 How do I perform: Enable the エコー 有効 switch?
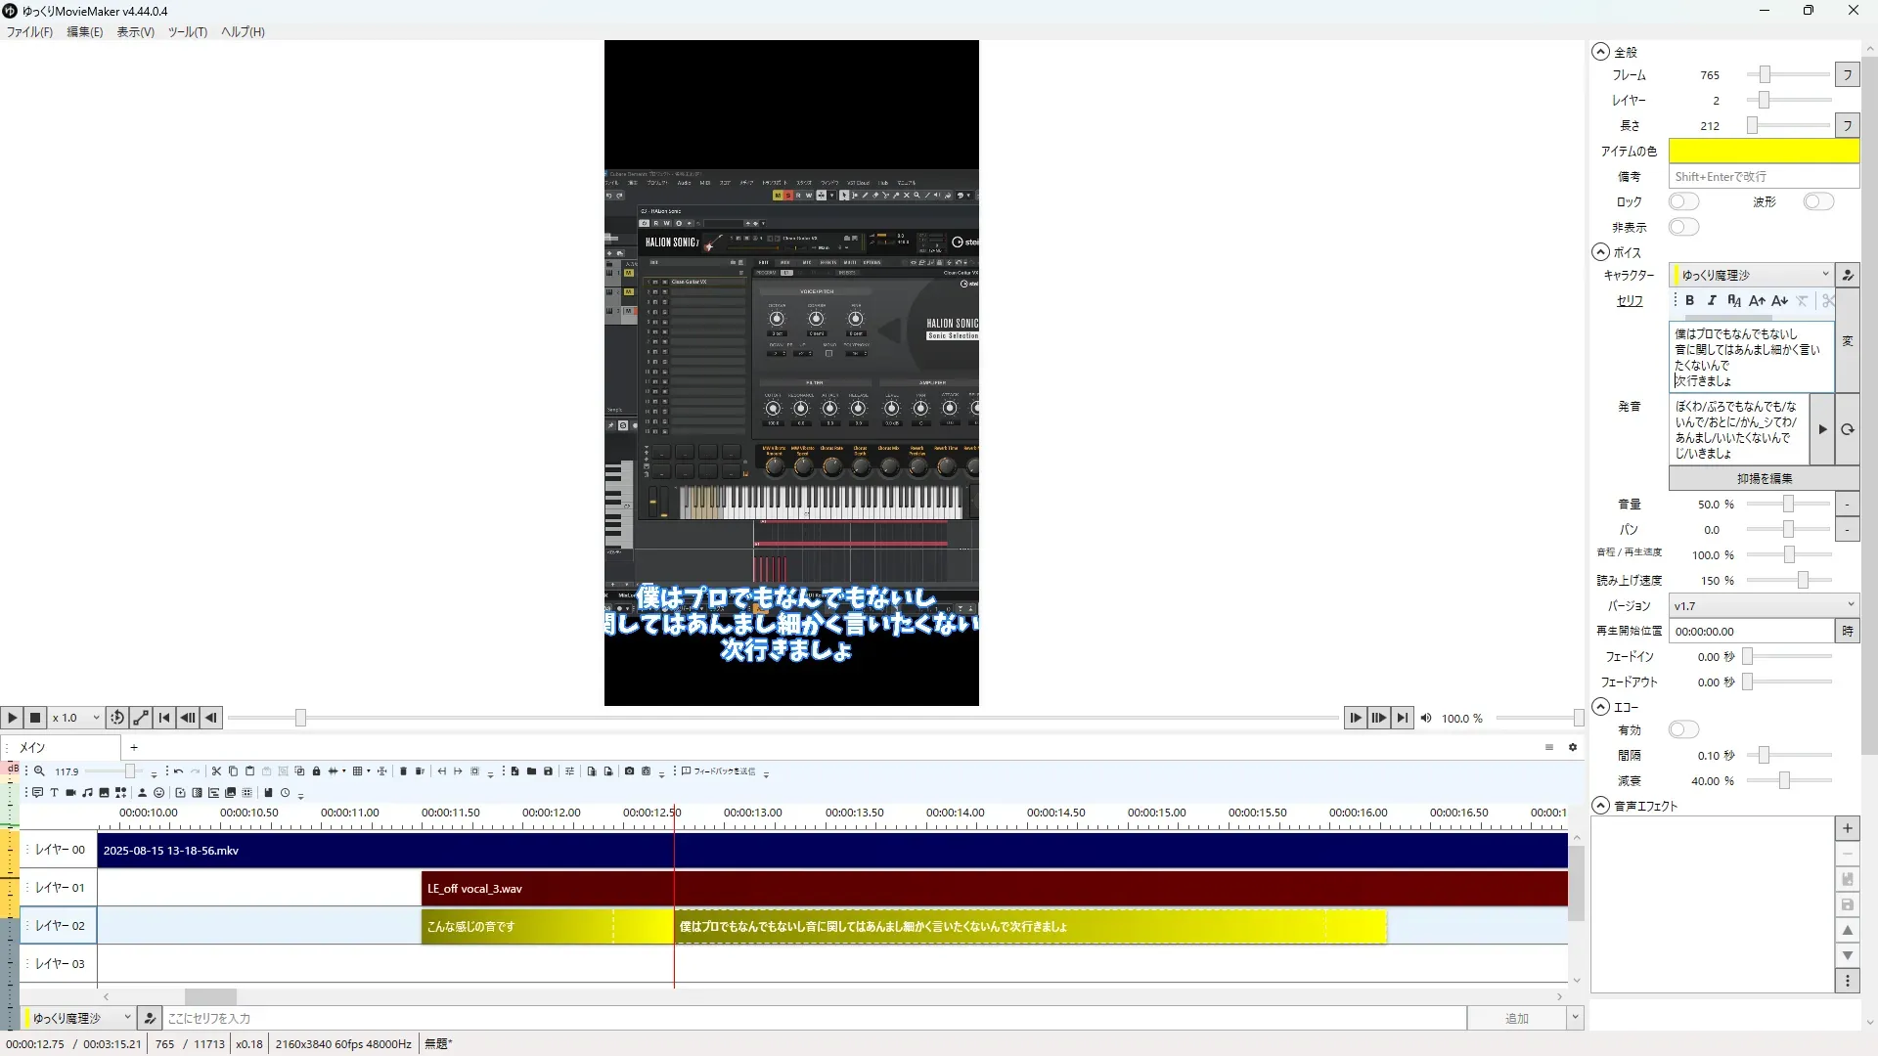click(x=1683, y=729)
